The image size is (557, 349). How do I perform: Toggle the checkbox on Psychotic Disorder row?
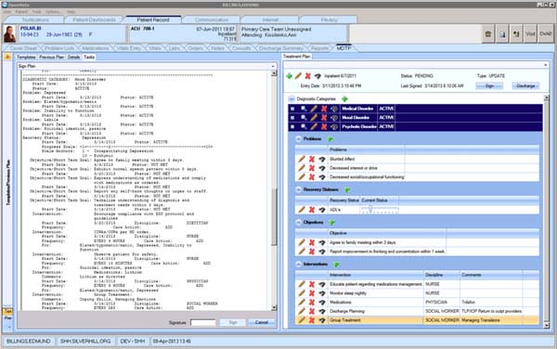point(292,127)
